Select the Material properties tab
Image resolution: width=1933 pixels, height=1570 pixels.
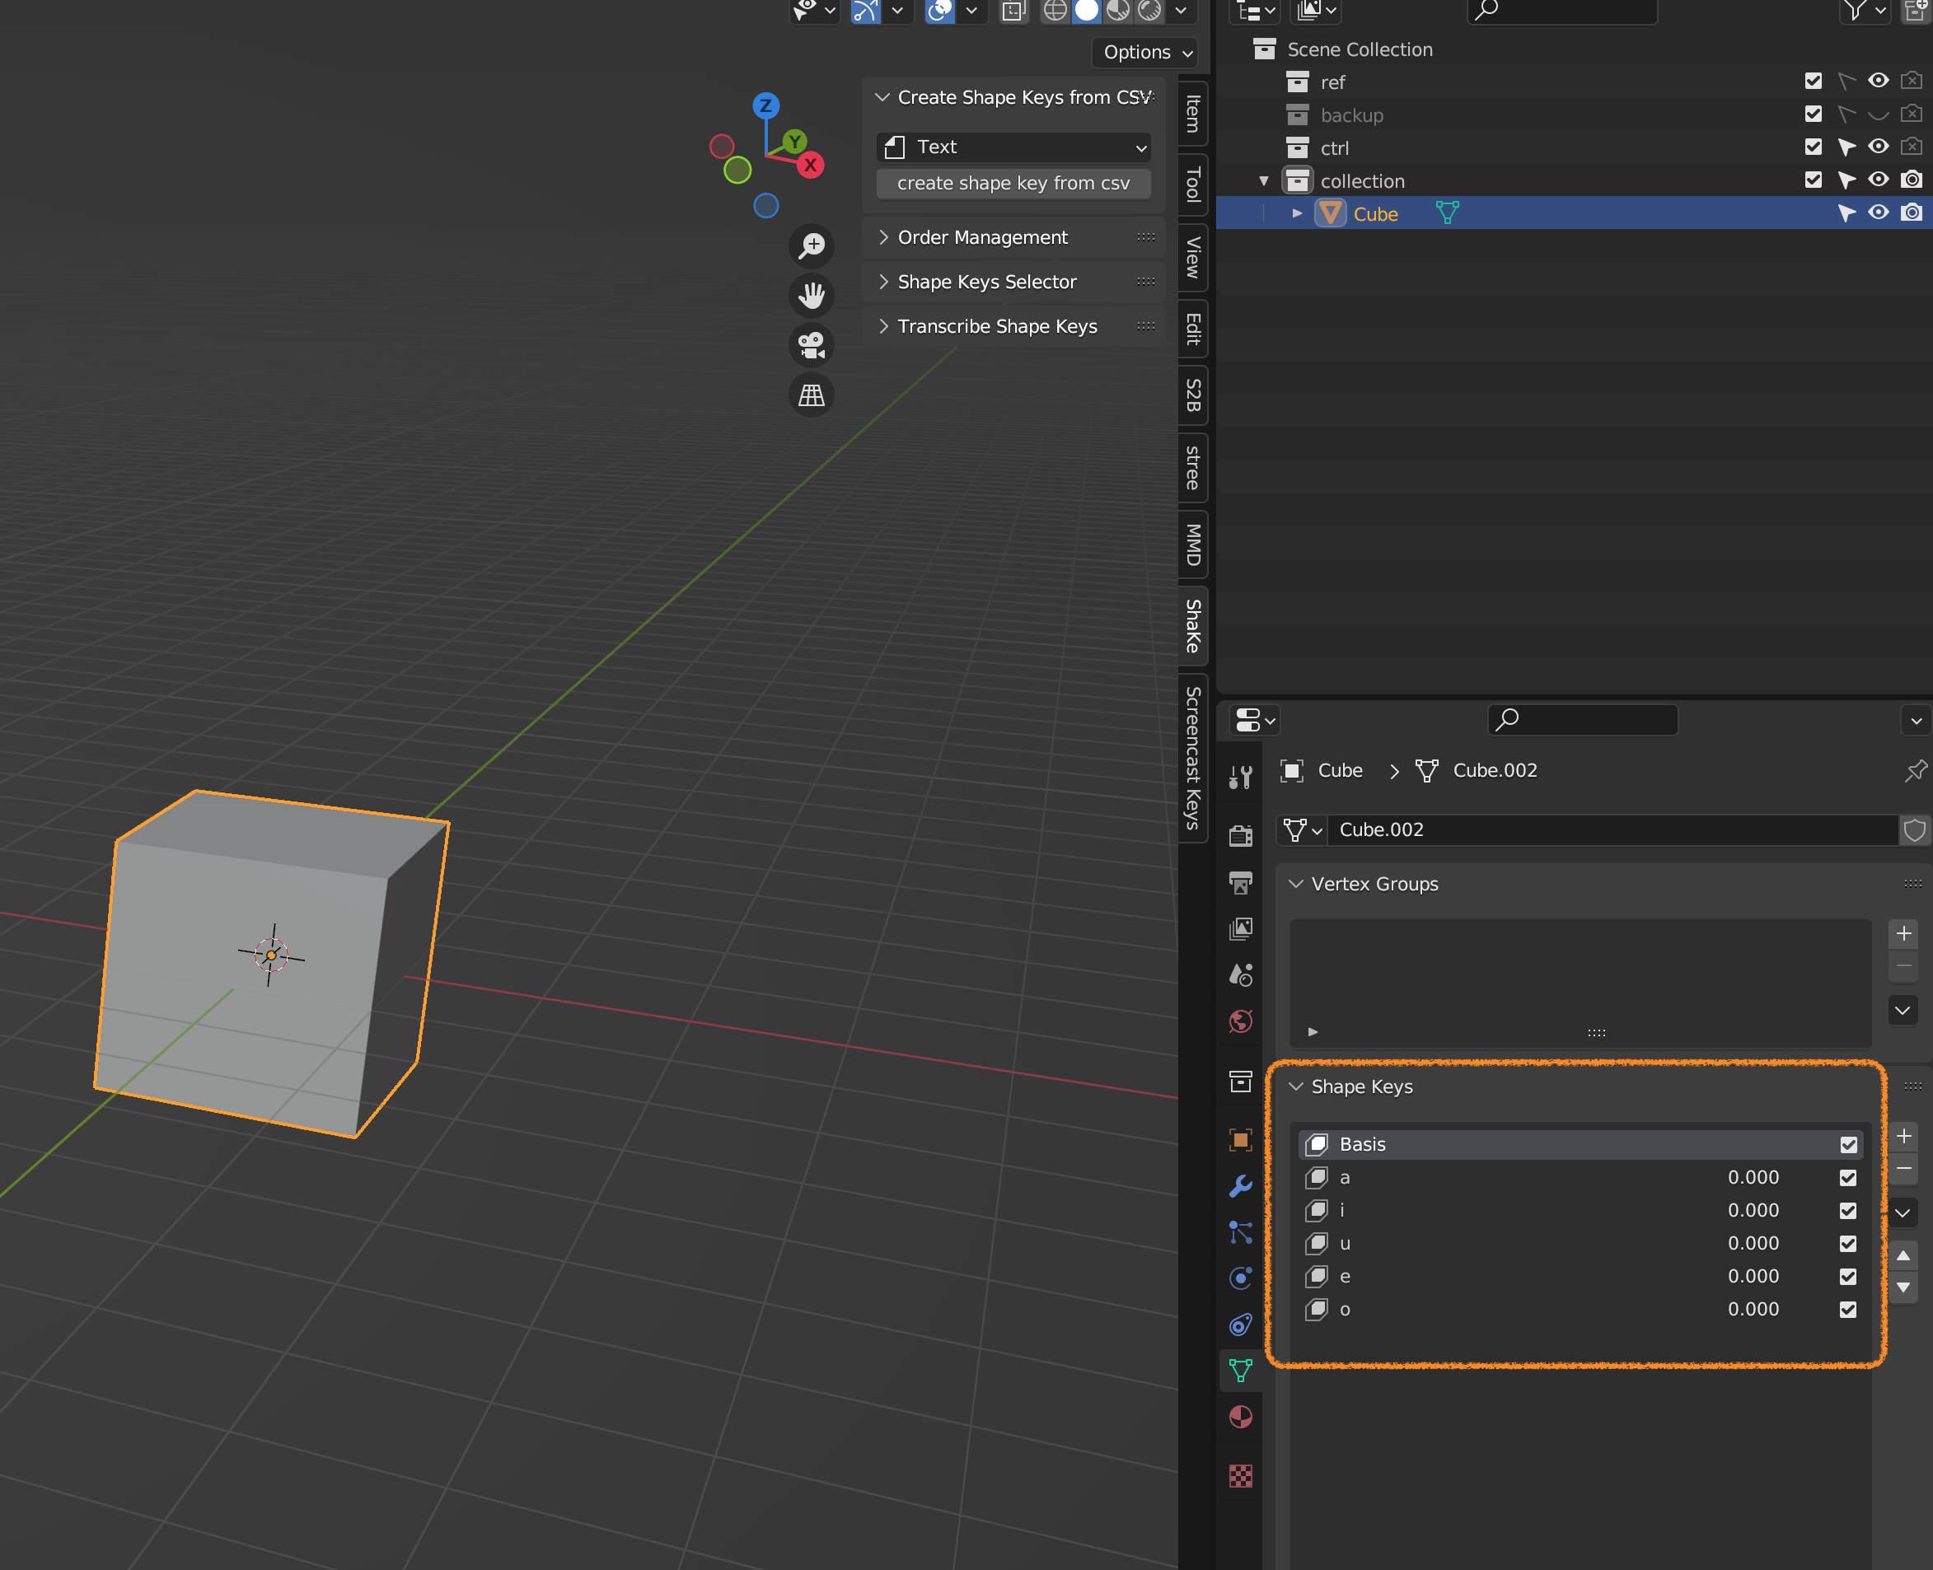pos(1240,1417)
